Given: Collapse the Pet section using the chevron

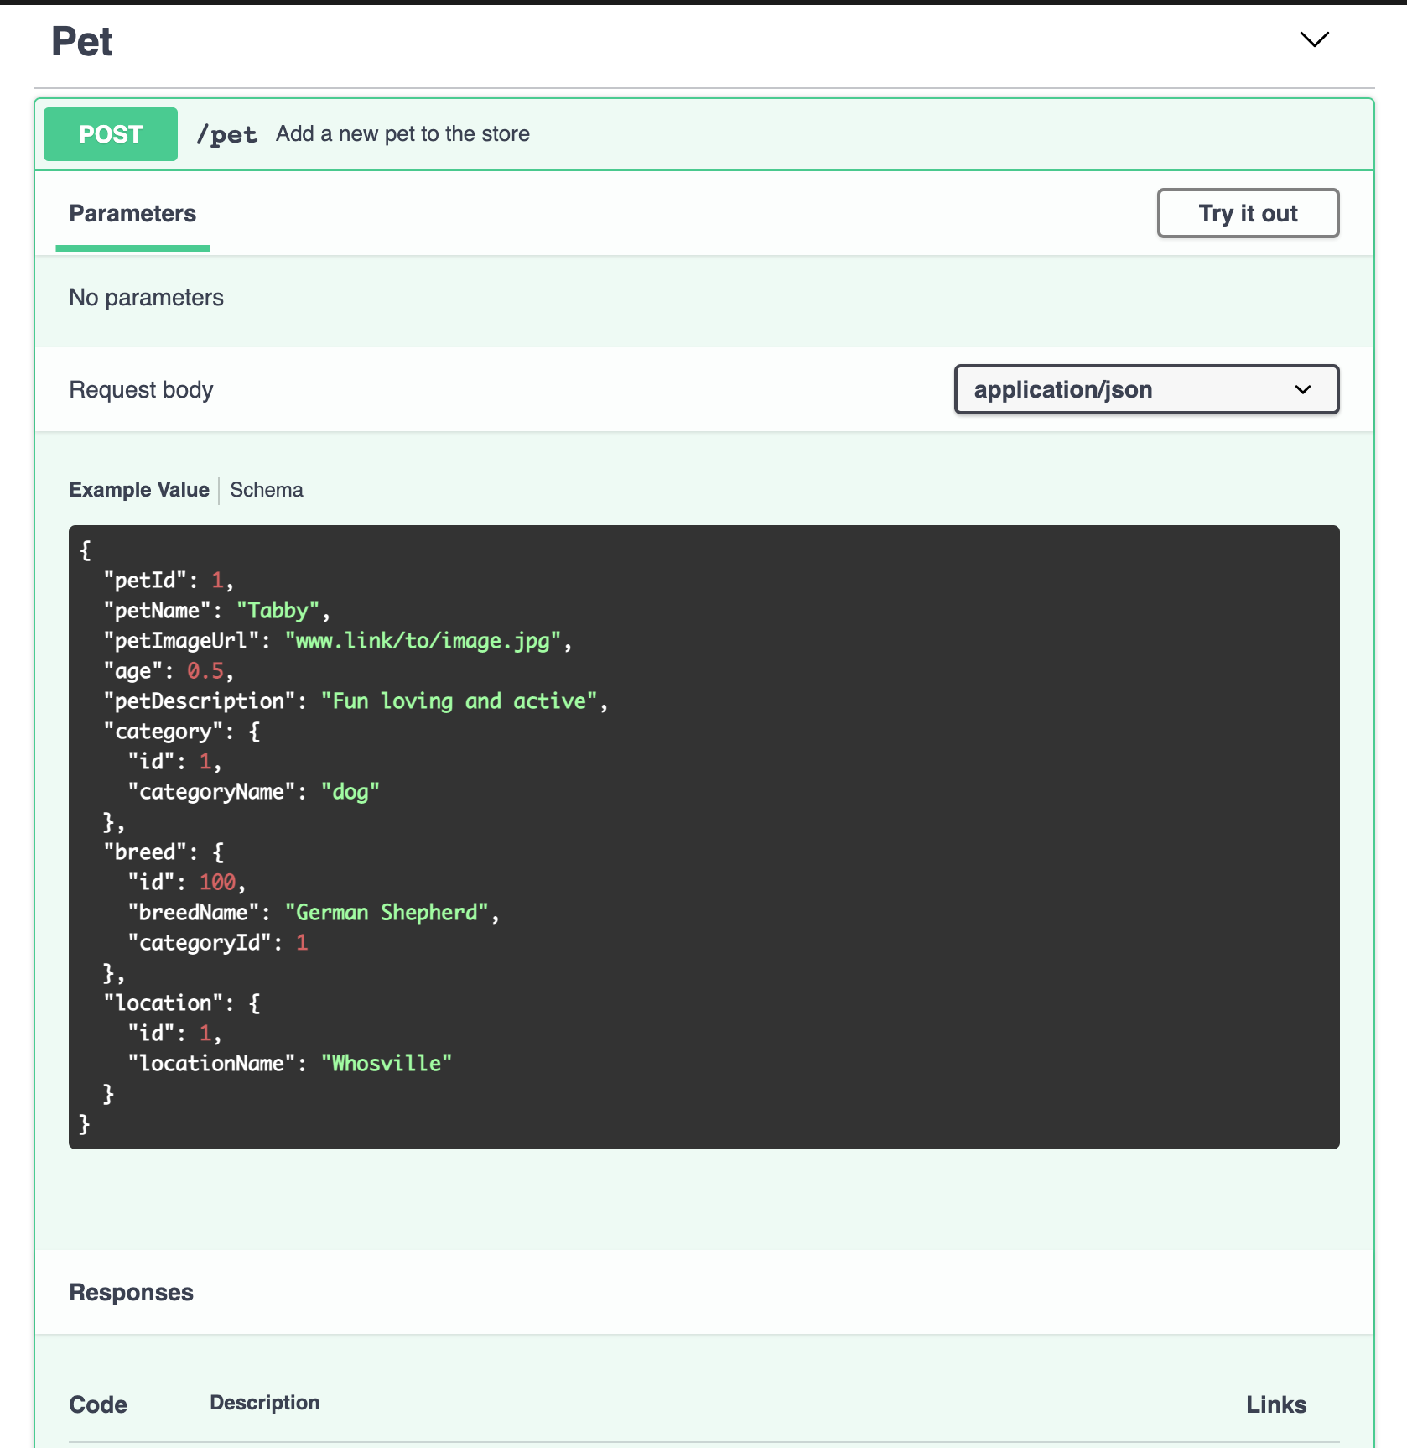Looking at the screenshot, I should (x=1313, y=39).
